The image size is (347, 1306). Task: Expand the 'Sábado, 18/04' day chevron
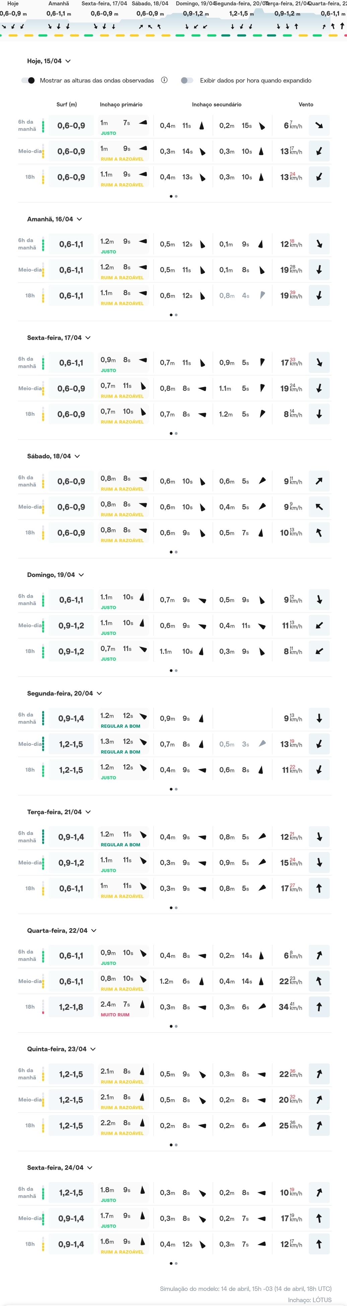(77, 456)
